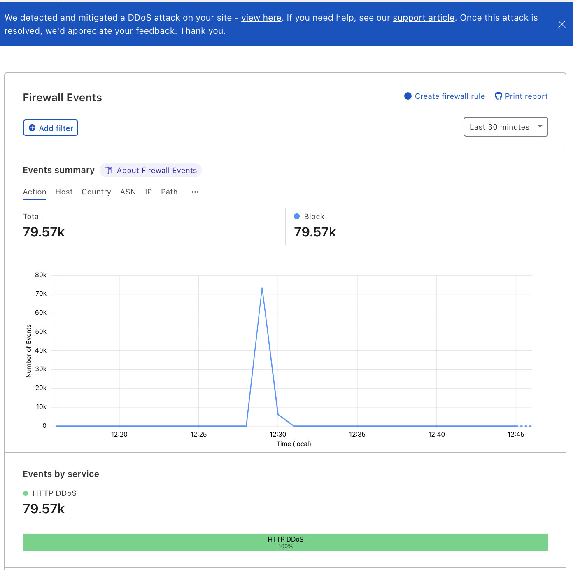
Task: Follow the feedback link in banner
Action: point(155,31)
